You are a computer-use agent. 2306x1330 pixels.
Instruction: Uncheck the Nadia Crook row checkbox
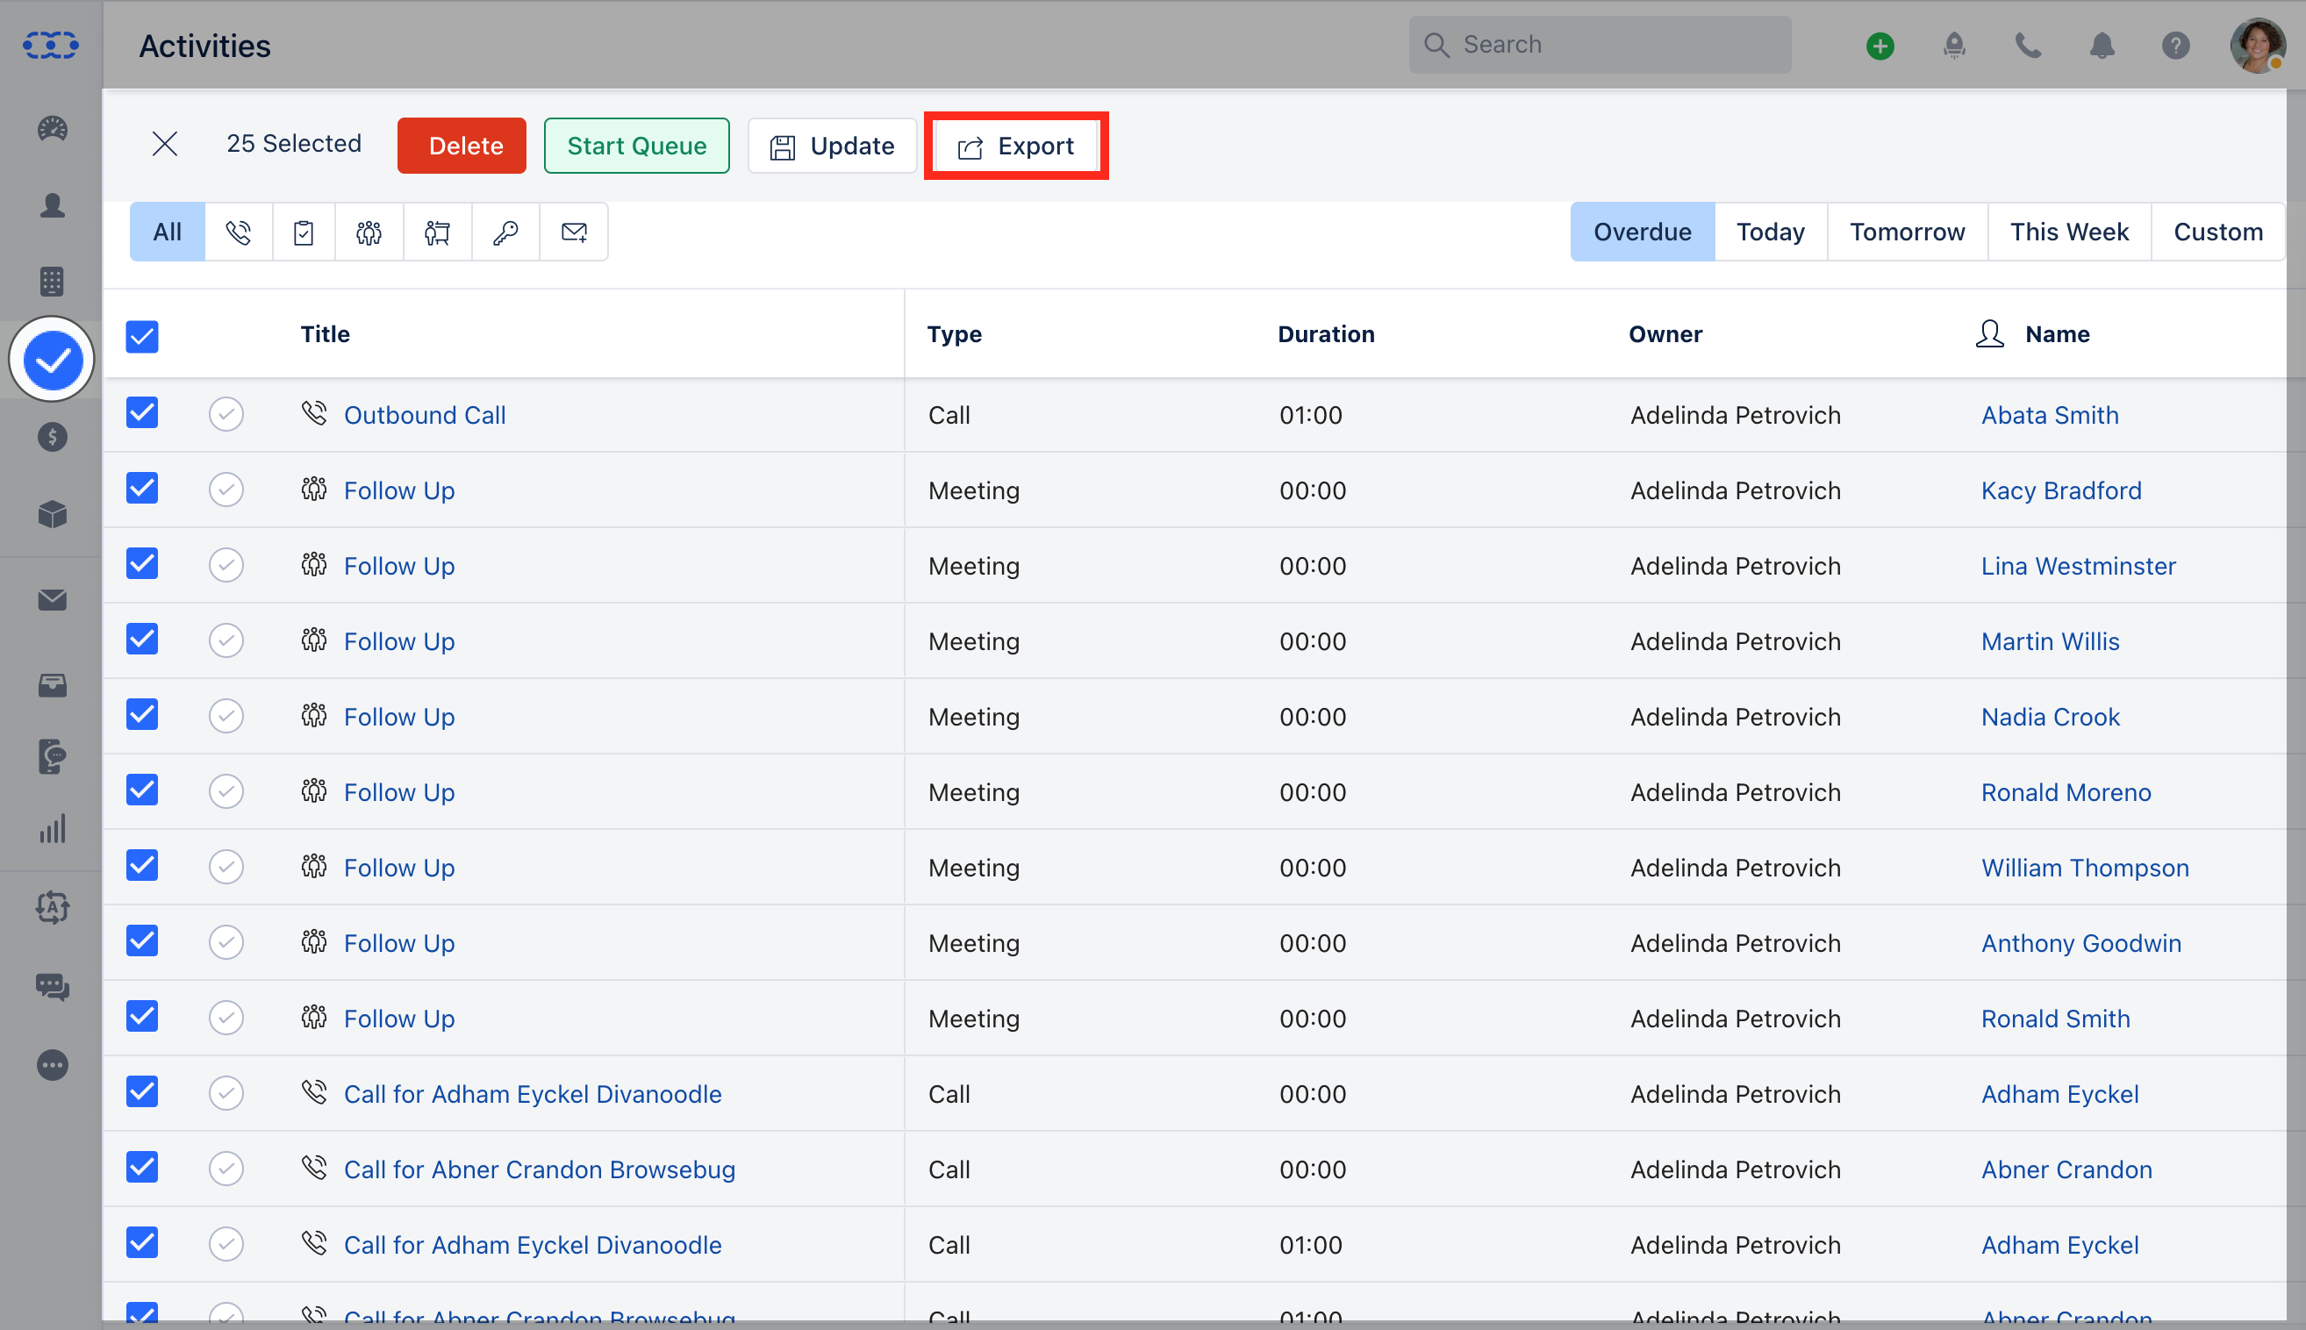(141, 715)
